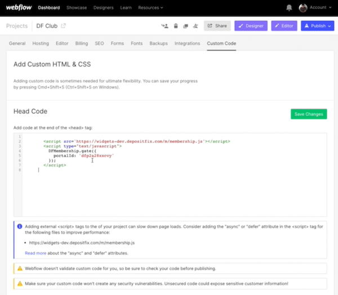Click line 8 in head code editor
Viewport: 338px width, 295px height.
tap(174, 170)
